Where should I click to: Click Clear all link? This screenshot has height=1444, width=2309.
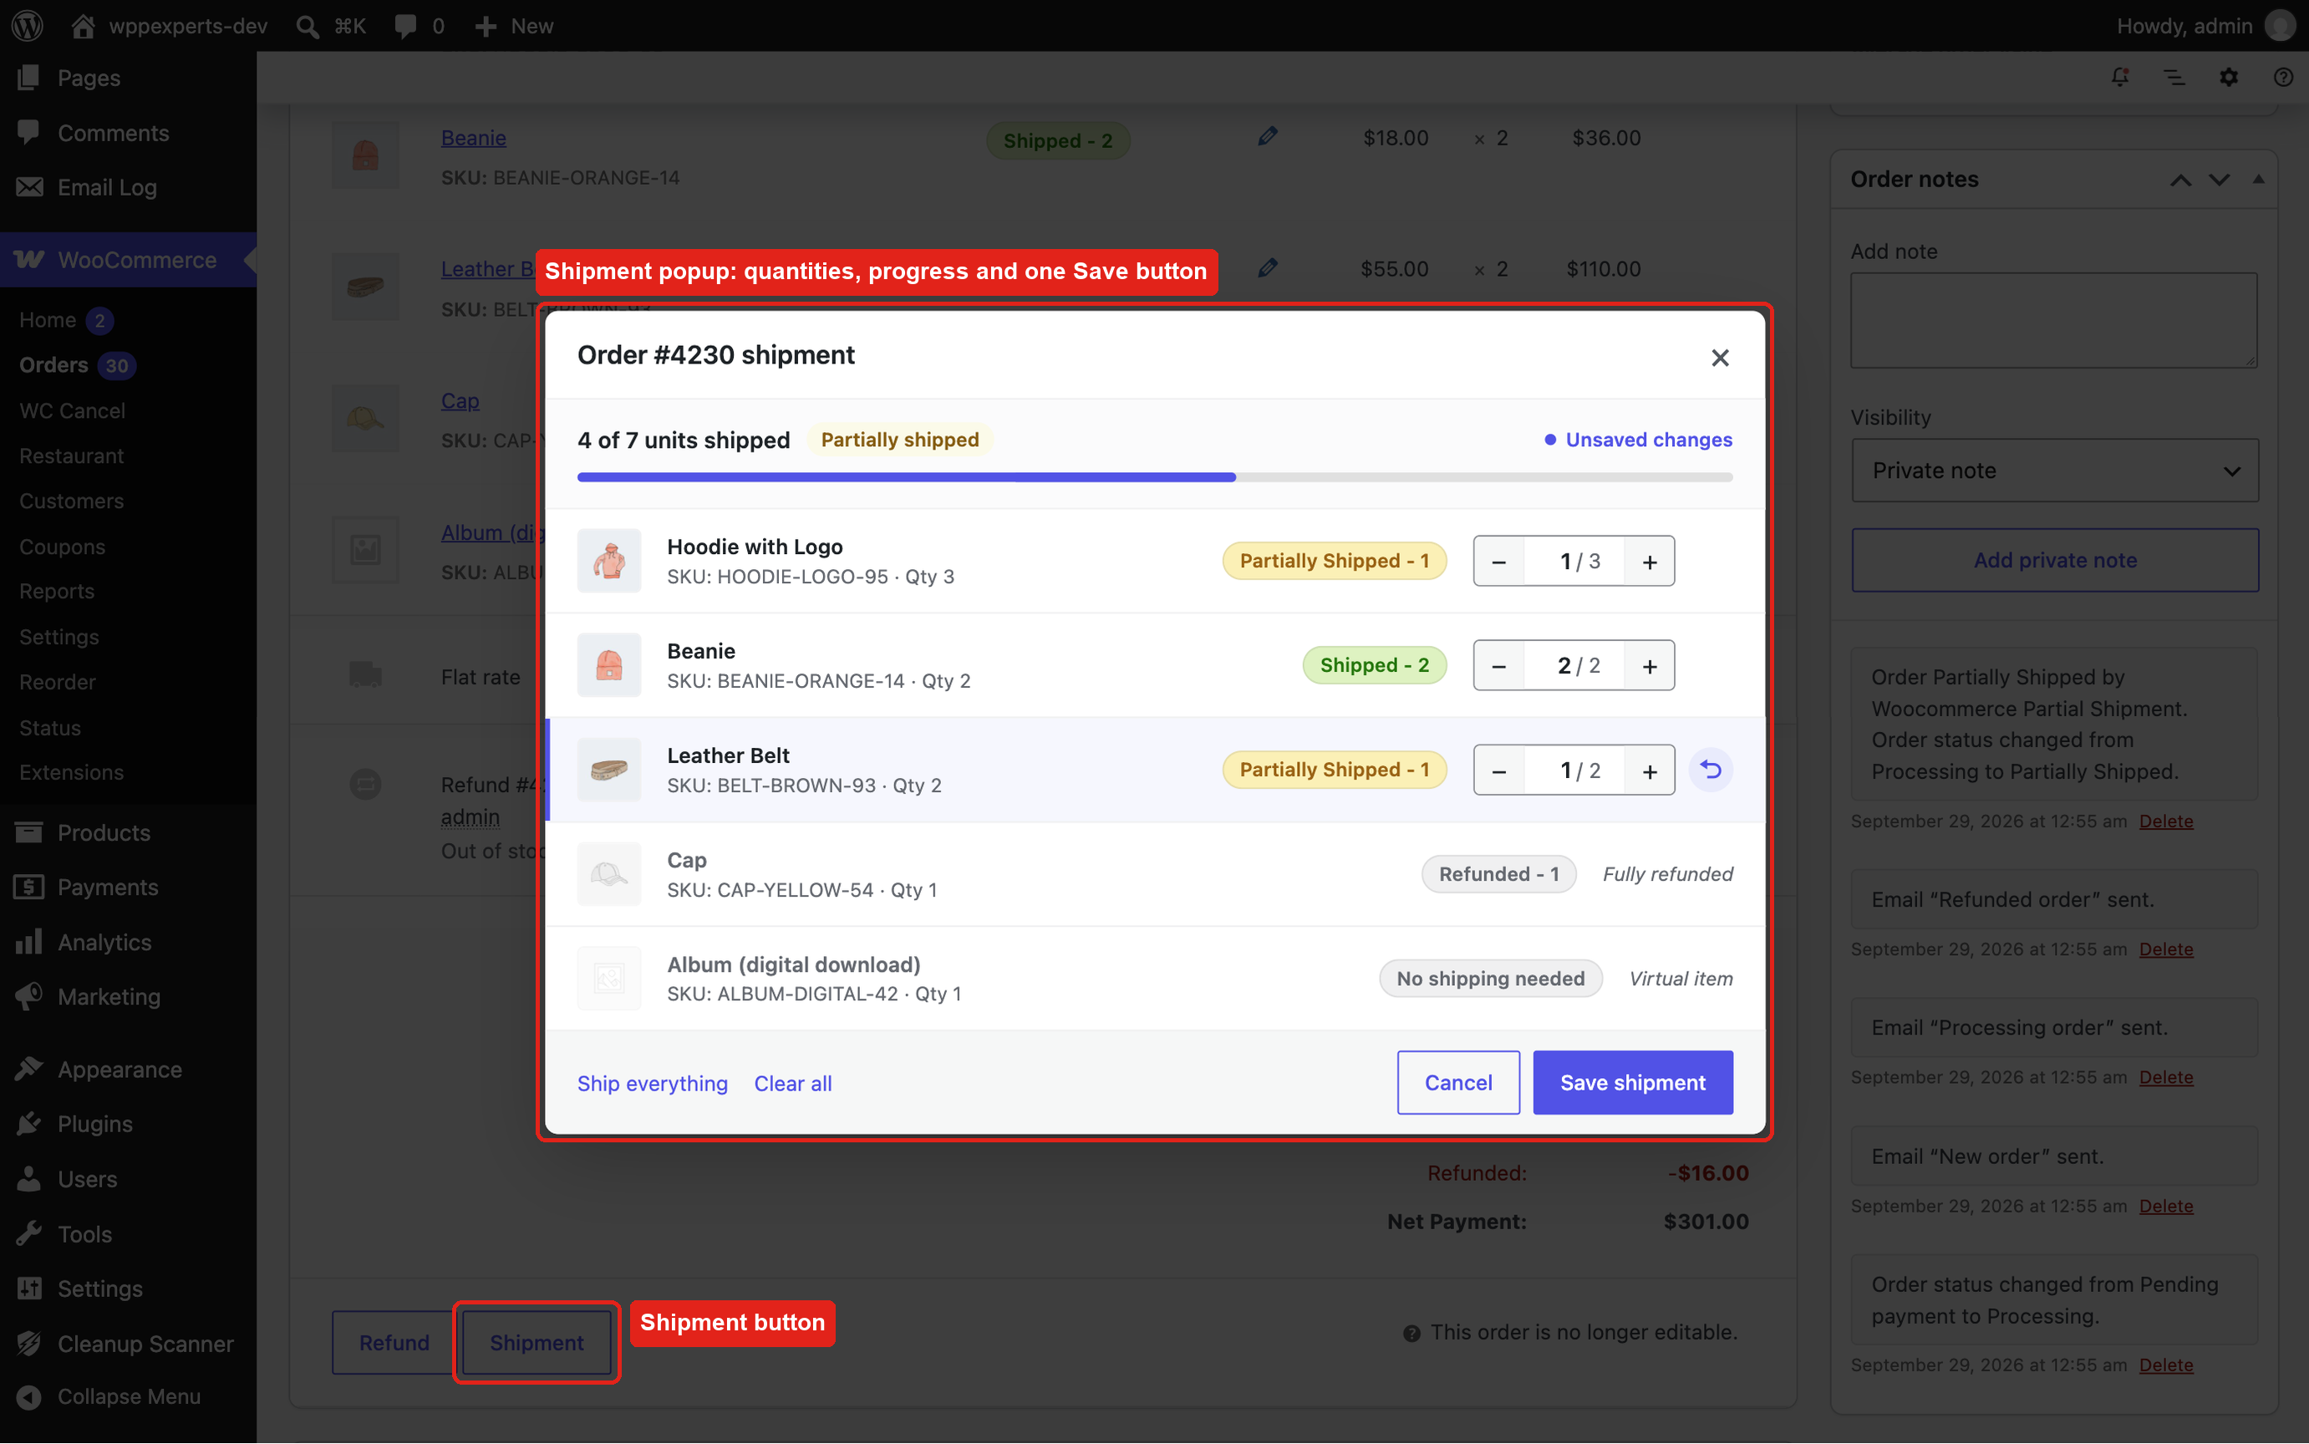pyautogui.click(x=792, y=1083)
